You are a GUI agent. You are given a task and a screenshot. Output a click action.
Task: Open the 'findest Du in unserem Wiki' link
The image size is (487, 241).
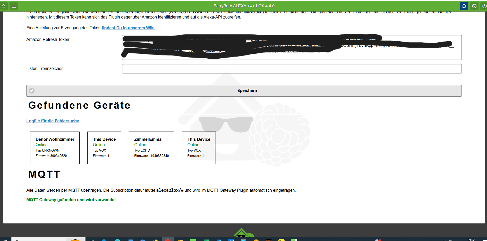[x=128, y=28]
